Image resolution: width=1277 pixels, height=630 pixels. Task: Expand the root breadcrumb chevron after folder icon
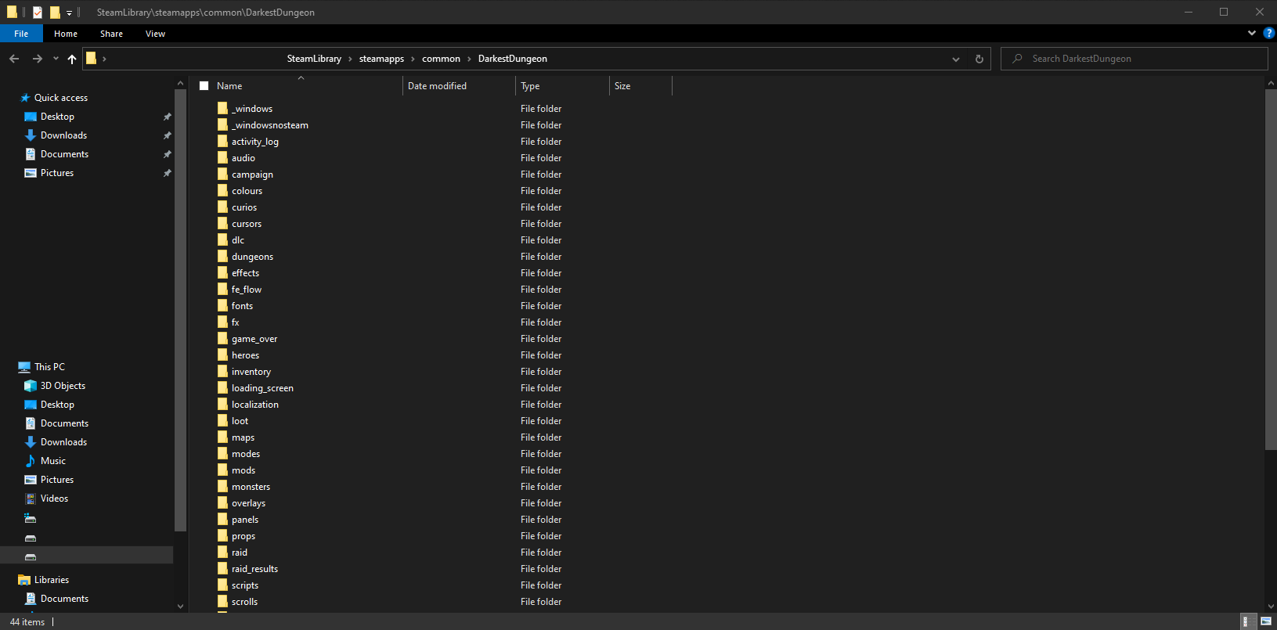click(x=104, y=59)
